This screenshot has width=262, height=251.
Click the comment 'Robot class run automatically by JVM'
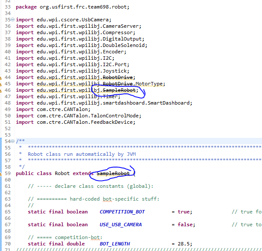pyautogui.click(x=82, y=154)
